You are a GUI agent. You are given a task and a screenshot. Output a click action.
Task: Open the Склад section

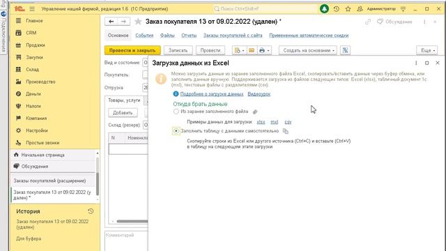point(33,70)
